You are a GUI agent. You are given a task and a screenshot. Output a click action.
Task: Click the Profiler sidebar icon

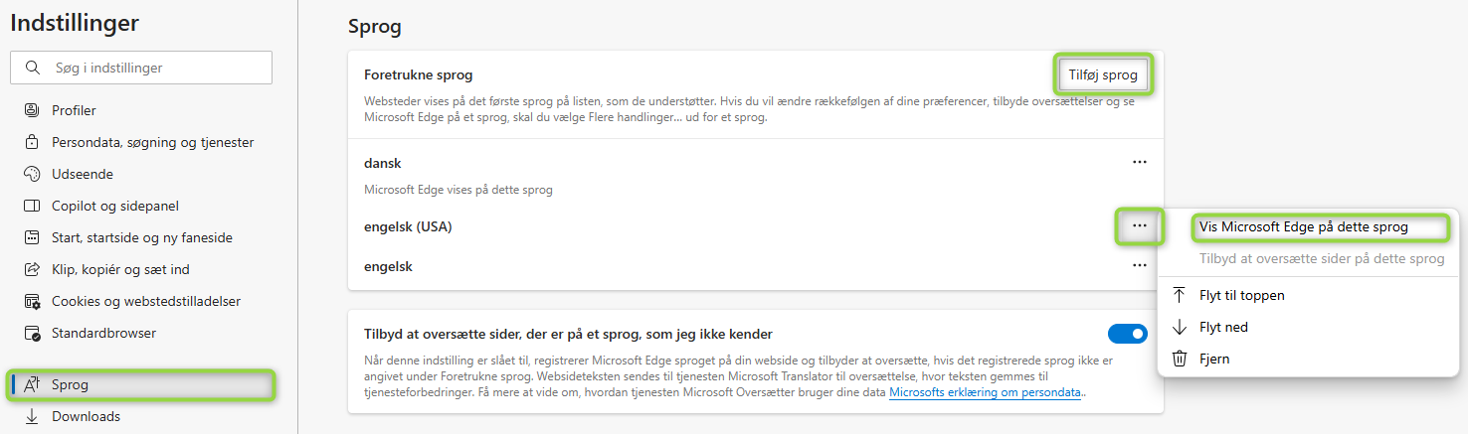pyautogui.click(x=32, y=110)
